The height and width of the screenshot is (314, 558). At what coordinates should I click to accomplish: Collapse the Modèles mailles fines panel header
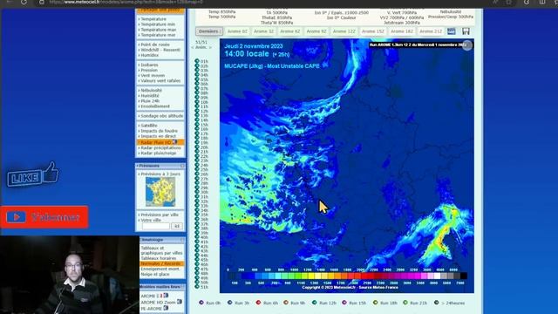click(x=162, y=287)
